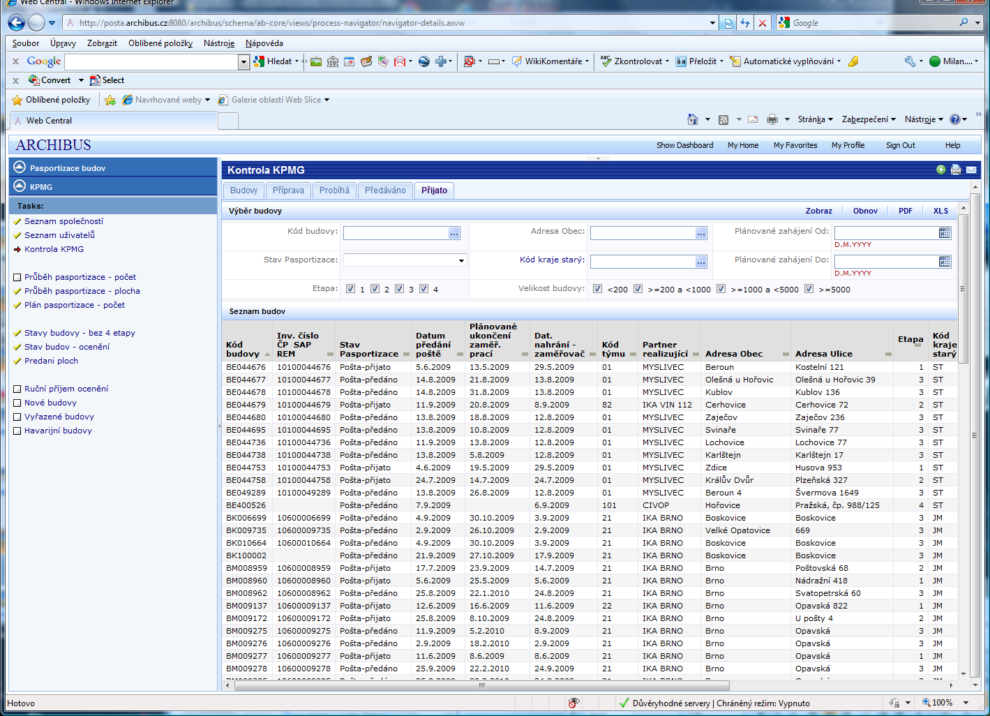Click the browser Back arrow button

point(16,22)
